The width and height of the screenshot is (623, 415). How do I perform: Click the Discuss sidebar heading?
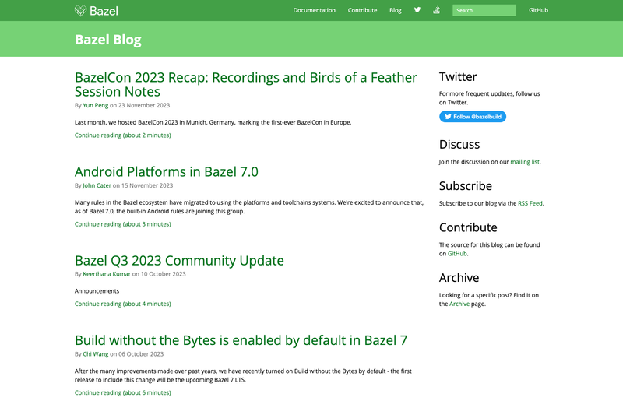pyautogui.click(x=459, y=145)
